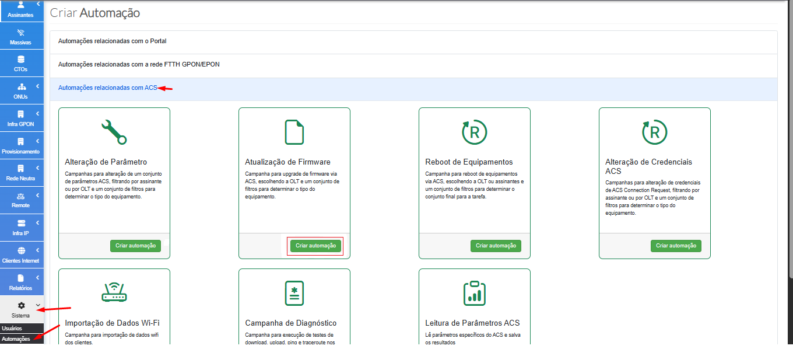Click Criar automação under Alteração de Credenciais ACS

point(676,246)
